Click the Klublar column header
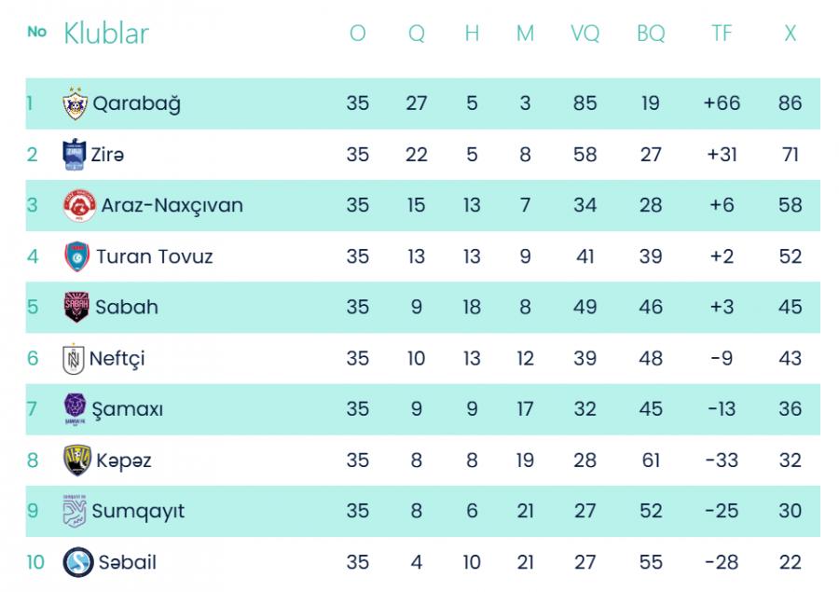This screenshot has height=592, width=839. pyautogui.click(x=106, y=34)
